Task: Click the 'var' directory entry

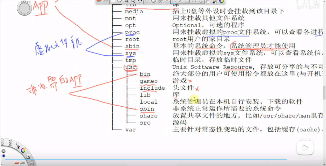Action: tap(130, 130)
